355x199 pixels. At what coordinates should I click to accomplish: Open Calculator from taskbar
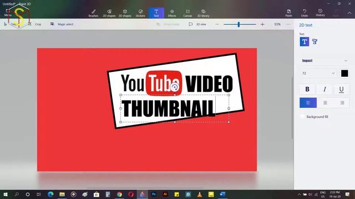click(x=108, y=194)
